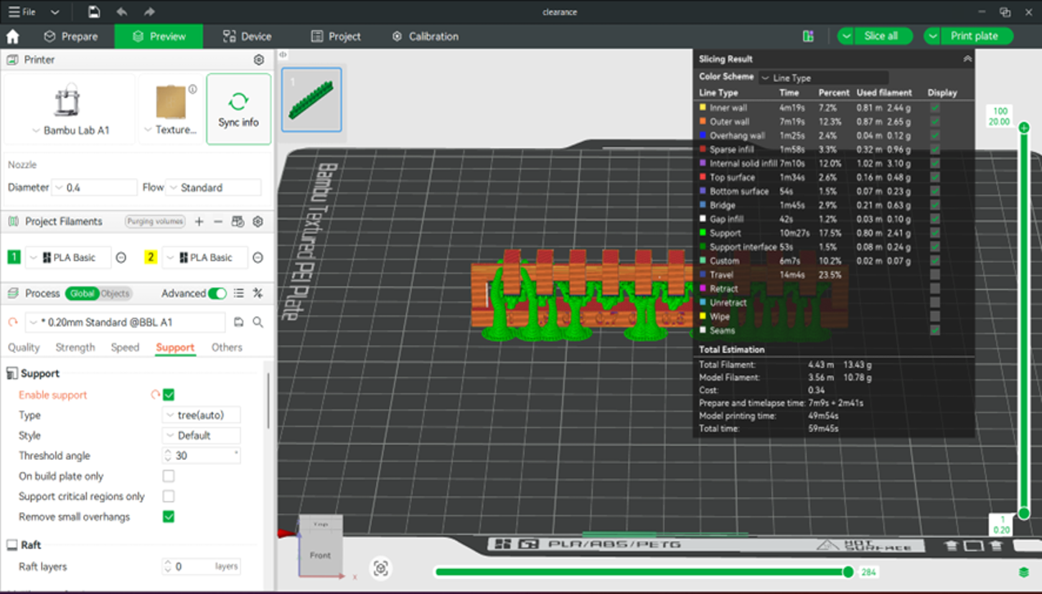Viewport: 1042px width, 594px height.
Task: Click the Front face of view cube
Action: pos(320,555)
